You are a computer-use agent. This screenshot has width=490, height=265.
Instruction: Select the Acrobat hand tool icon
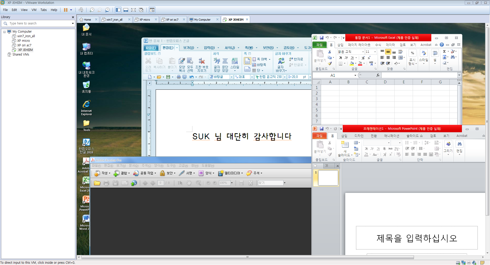[189, 183]
